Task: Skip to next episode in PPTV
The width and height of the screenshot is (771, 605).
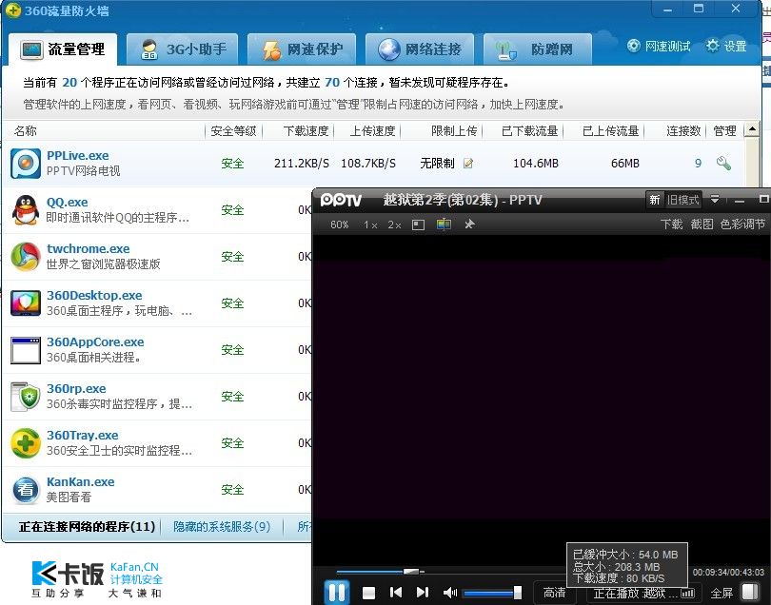Action: point(423,593)
